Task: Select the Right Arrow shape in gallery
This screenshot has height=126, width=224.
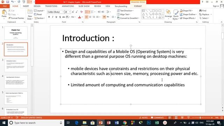Action: (x=153, y=14)
